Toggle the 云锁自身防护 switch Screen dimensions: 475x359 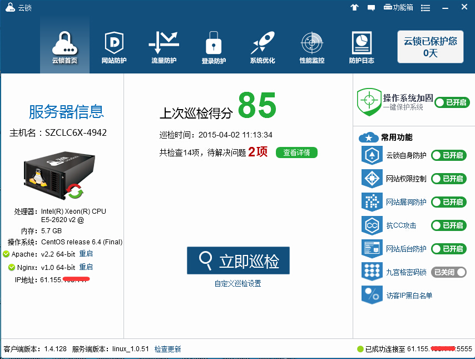[448, 155]
